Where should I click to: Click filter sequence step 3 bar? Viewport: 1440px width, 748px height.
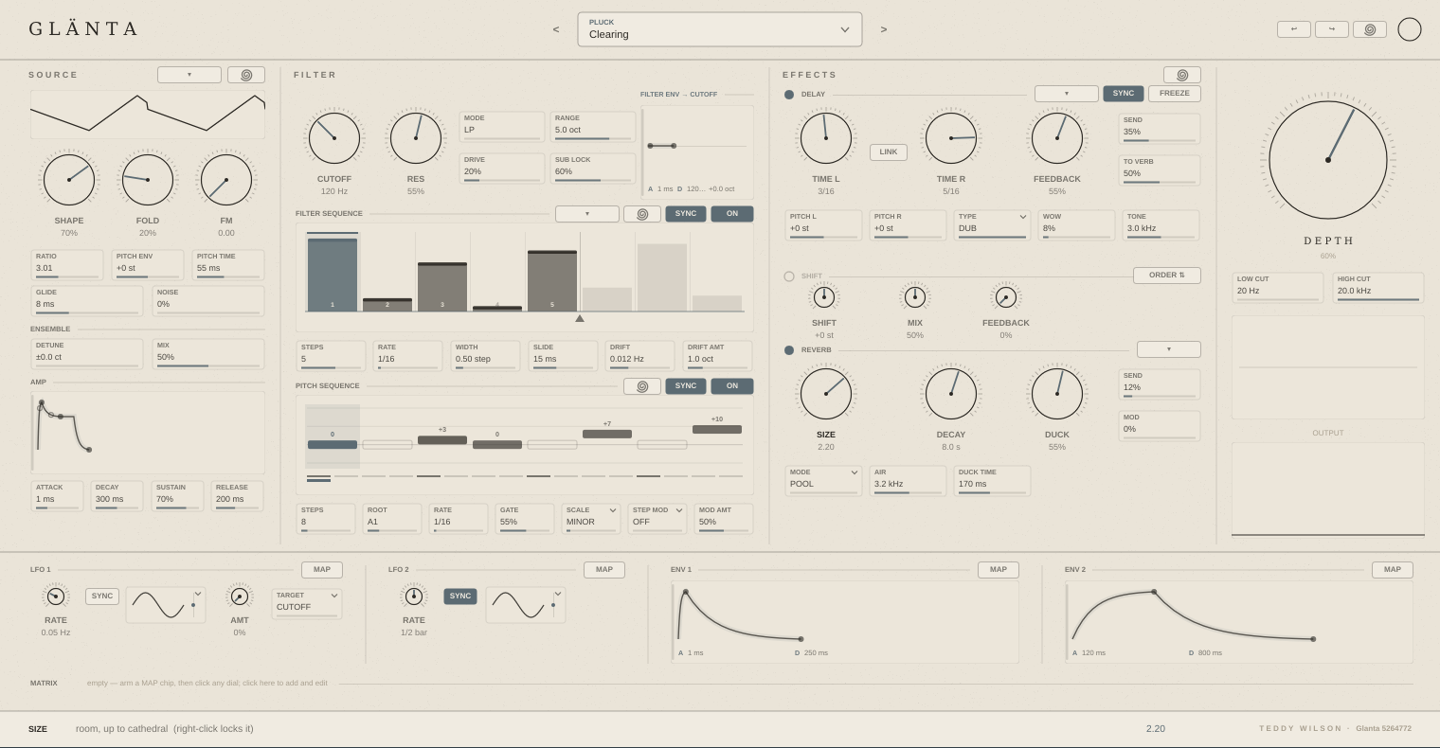(x=442, y=287)
